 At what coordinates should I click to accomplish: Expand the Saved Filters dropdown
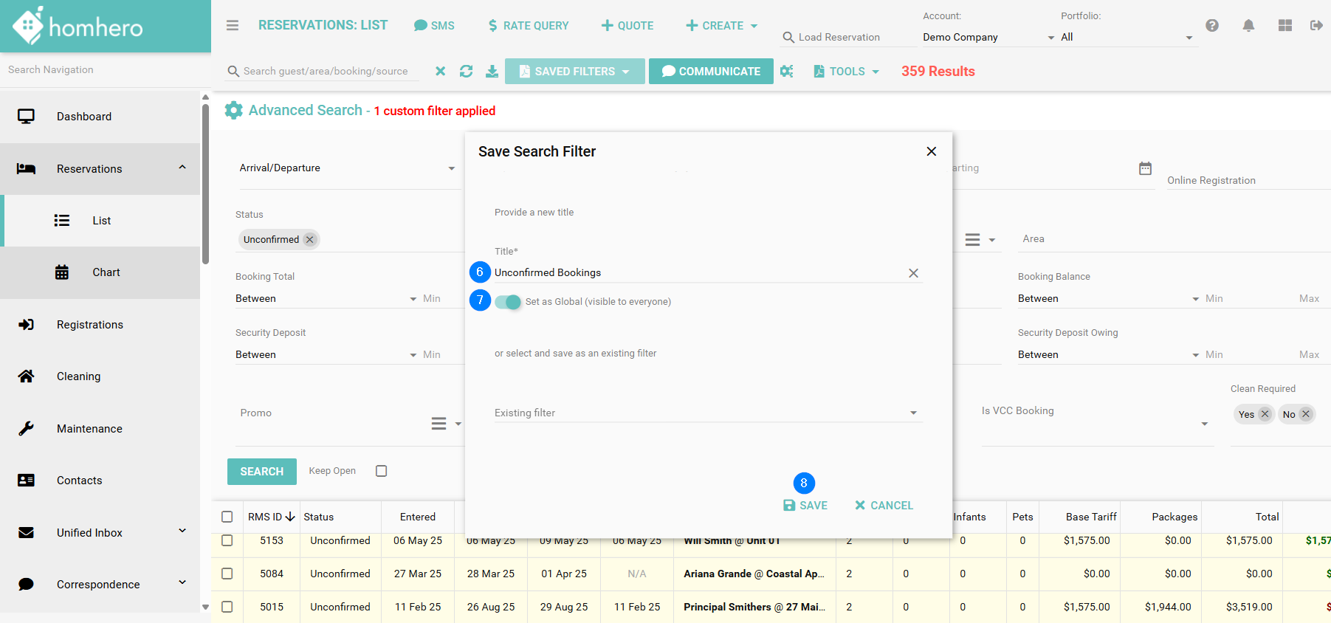pyautogui.click(x=574, y=72)
